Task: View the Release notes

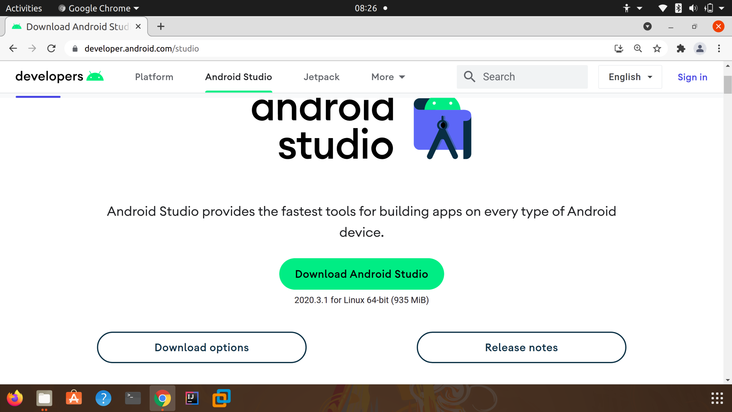Action: [521, 347]
